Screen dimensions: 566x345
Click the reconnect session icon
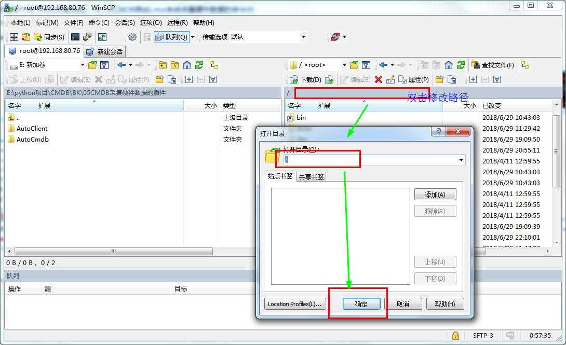(335, 37)
